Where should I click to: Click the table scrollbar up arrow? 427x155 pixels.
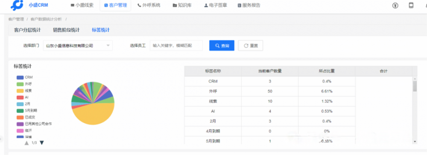point(415,79)
